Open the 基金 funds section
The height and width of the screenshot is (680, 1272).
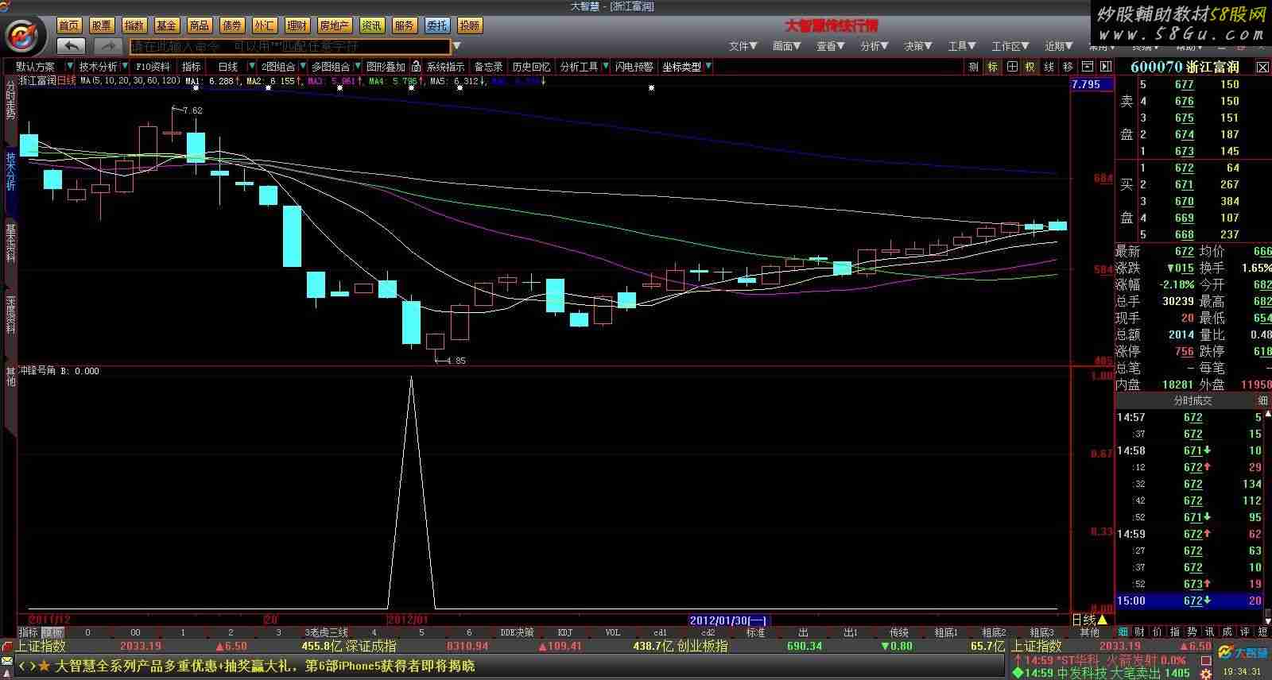coord(167,25)
